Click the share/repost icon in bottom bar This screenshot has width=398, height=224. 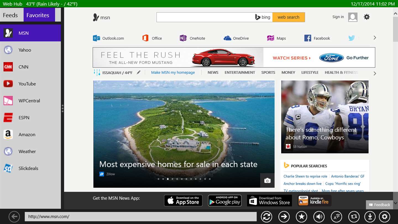(x=354, y=217)
